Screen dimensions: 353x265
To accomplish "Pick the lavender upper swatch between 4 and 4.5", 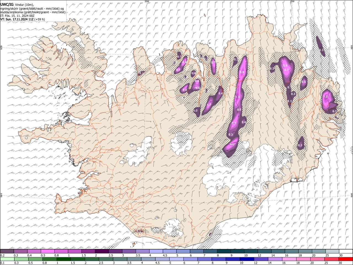I will tap(156, 251).
